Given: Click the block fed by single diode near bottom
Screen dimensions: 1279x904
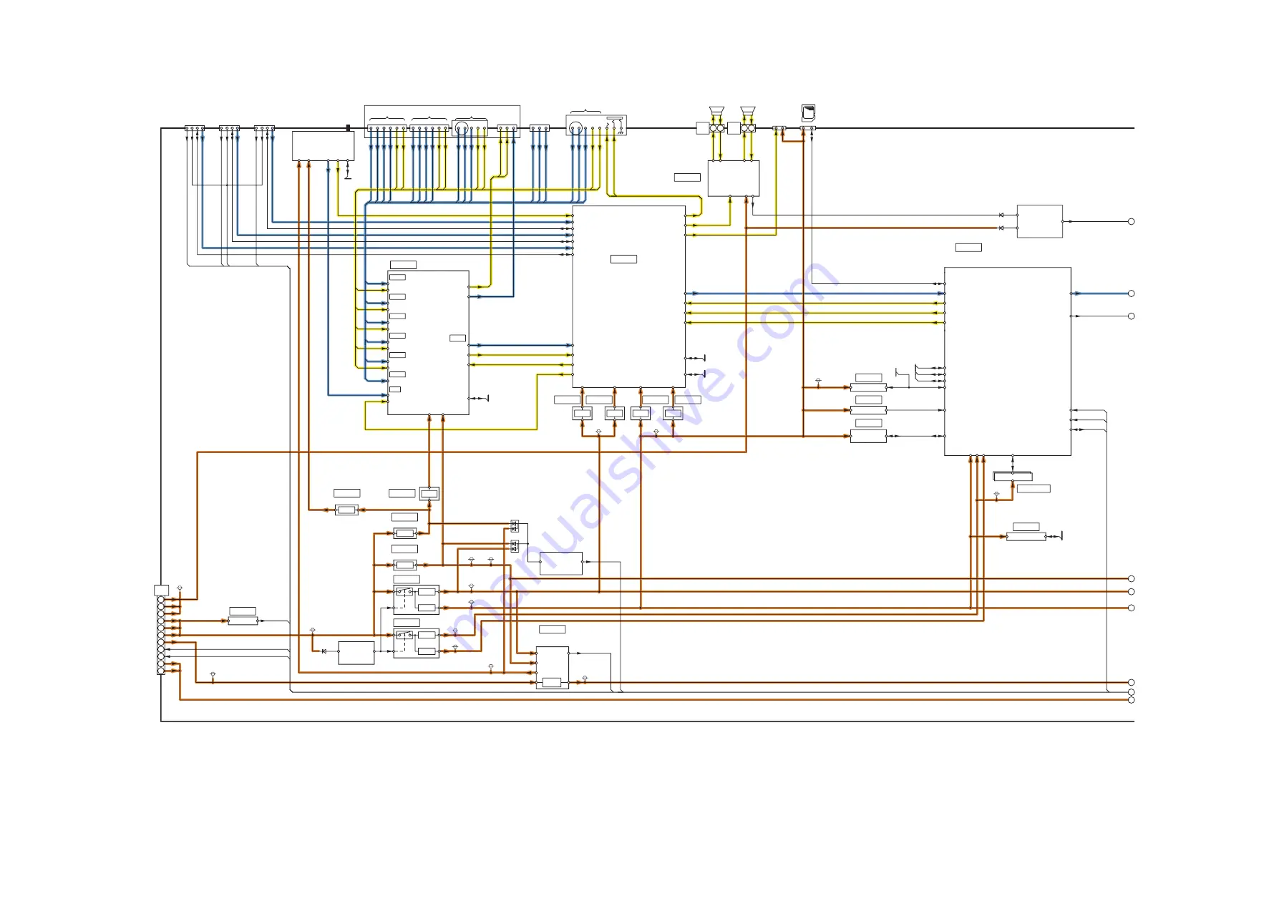Looking at the screenshot, I should [356, 653].
